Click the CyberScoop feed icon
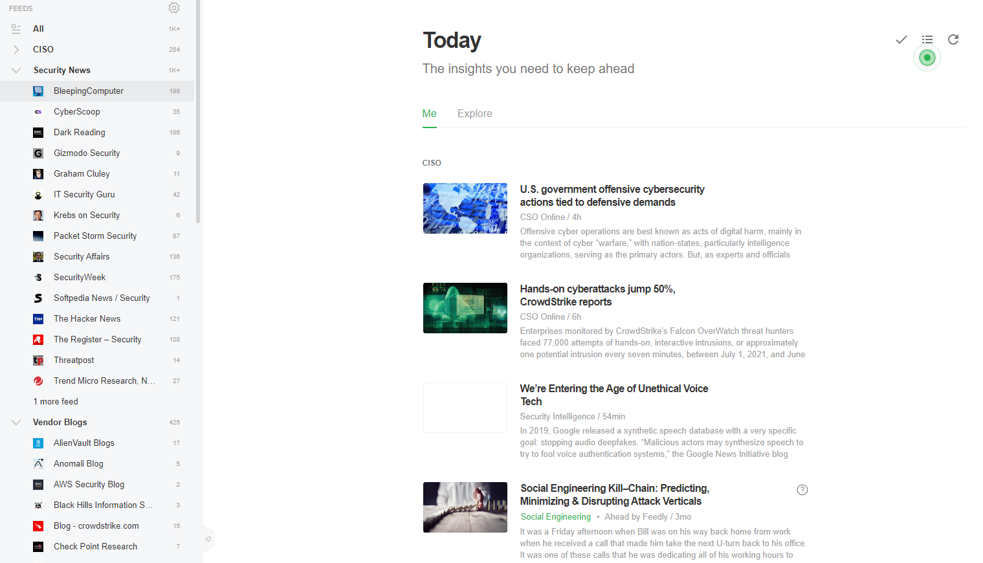Screen dimensions: 983x563 (38, 112)
